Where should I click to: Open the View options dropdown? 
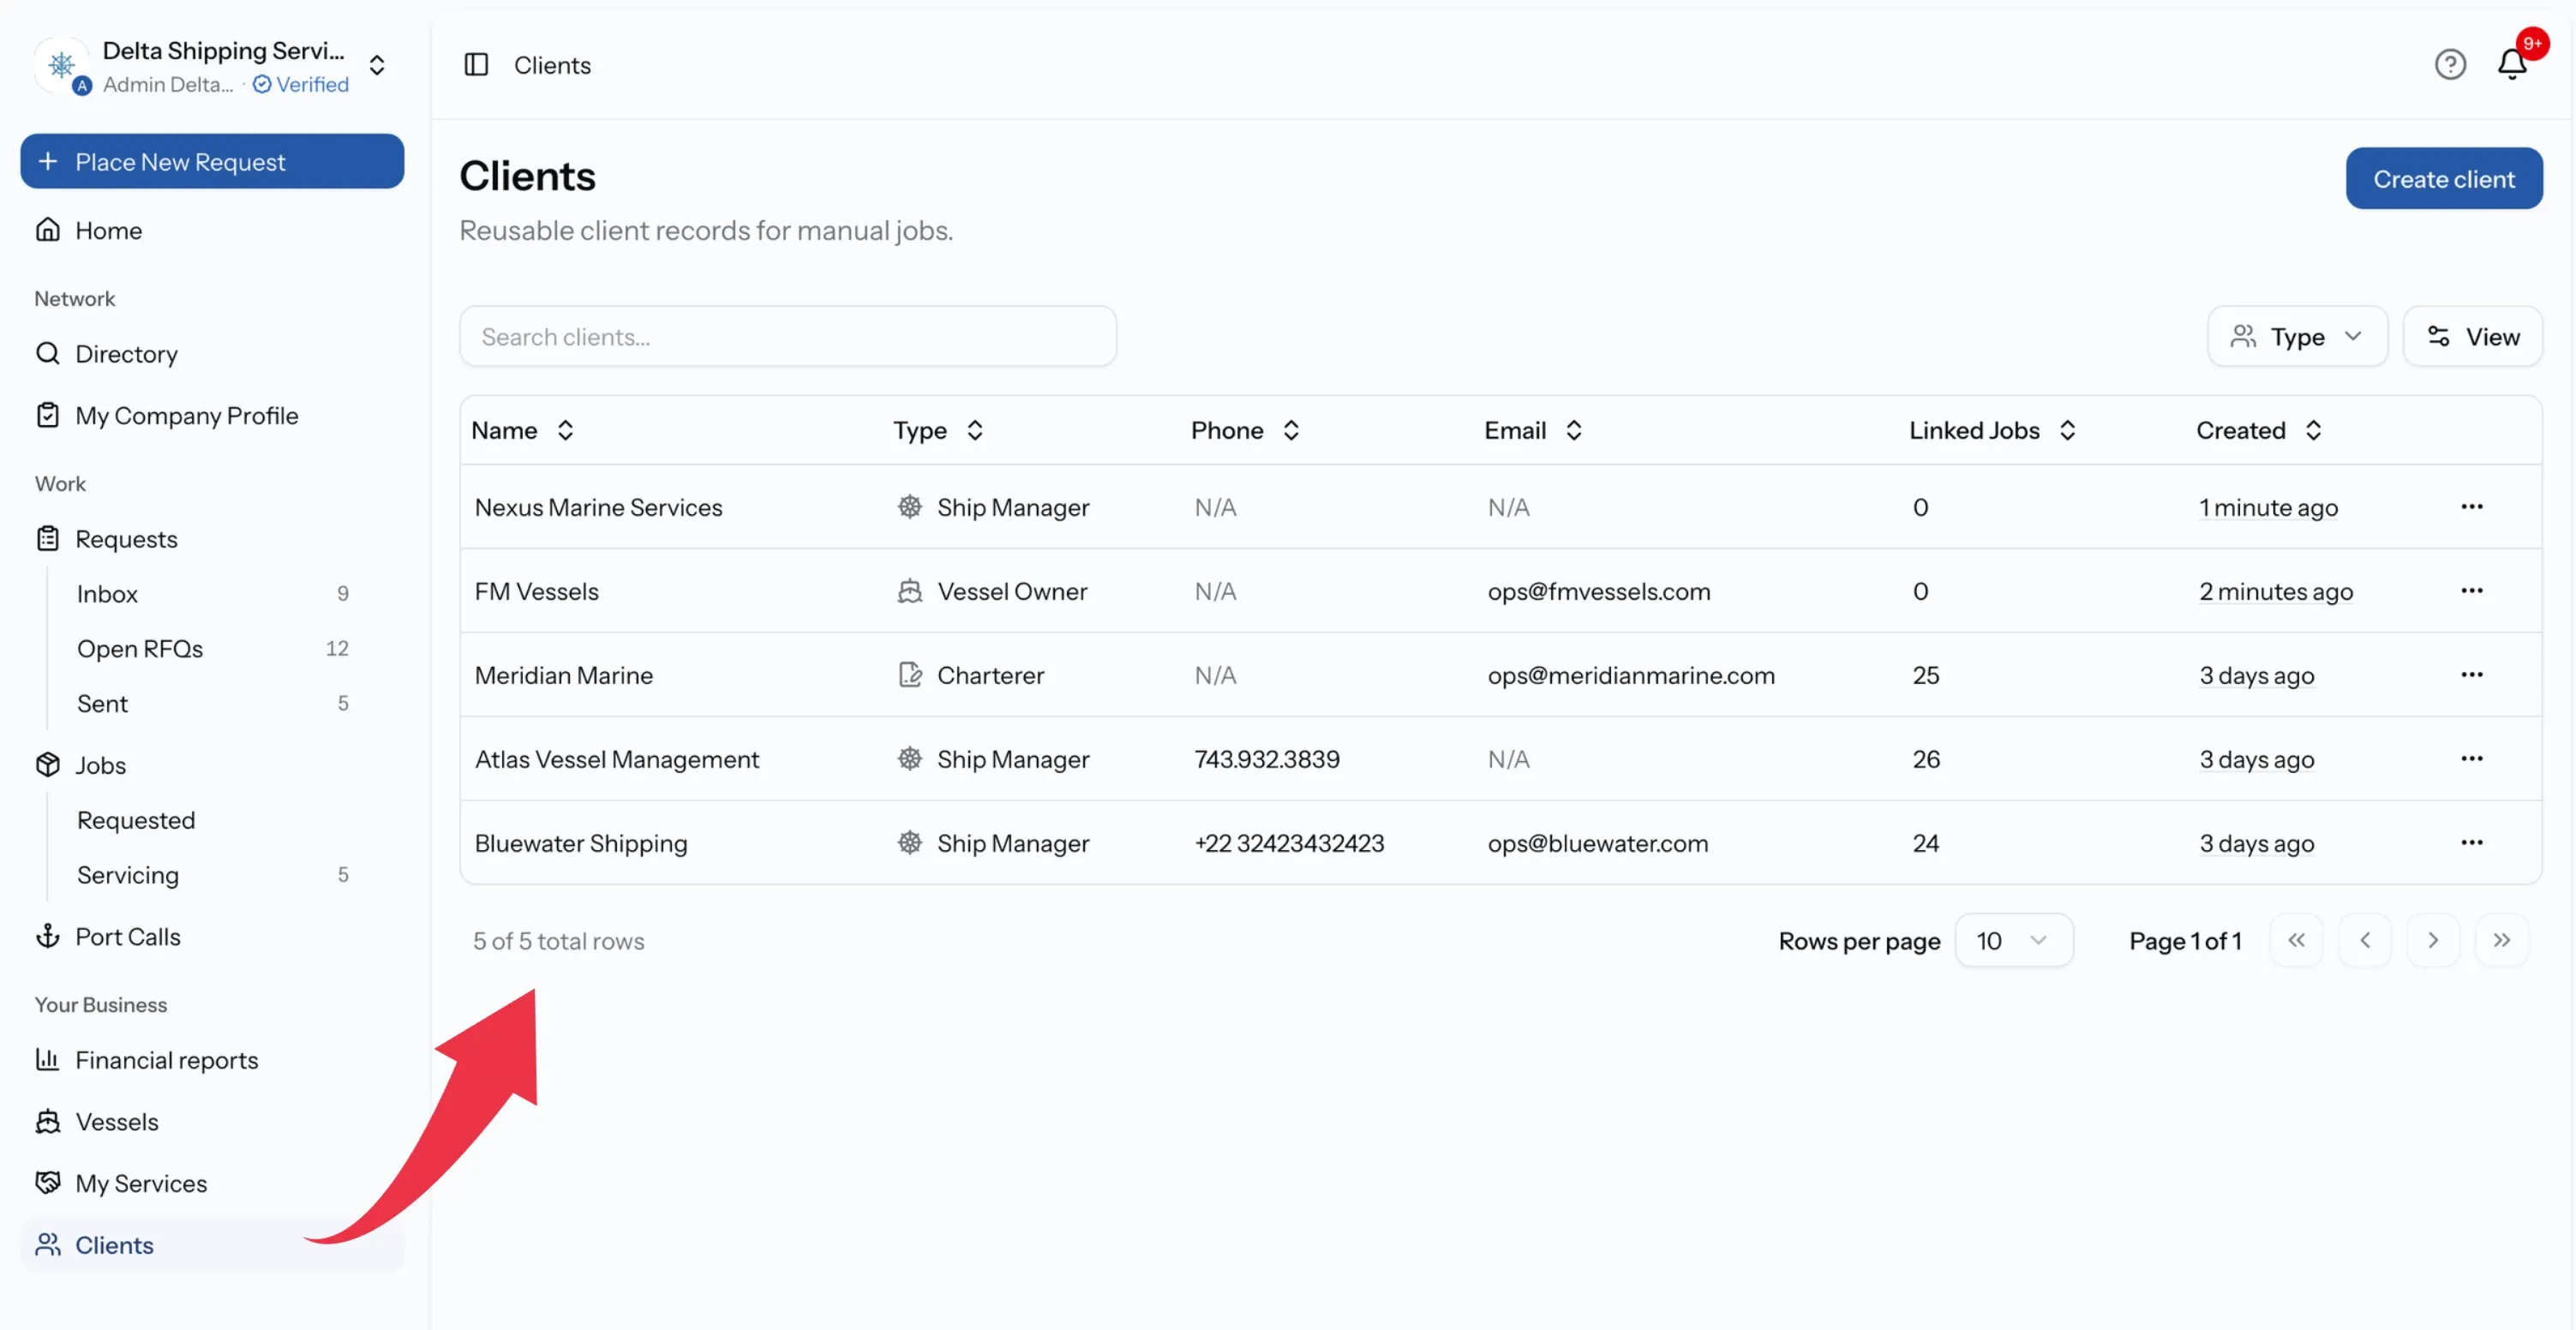click(2472, 337)
